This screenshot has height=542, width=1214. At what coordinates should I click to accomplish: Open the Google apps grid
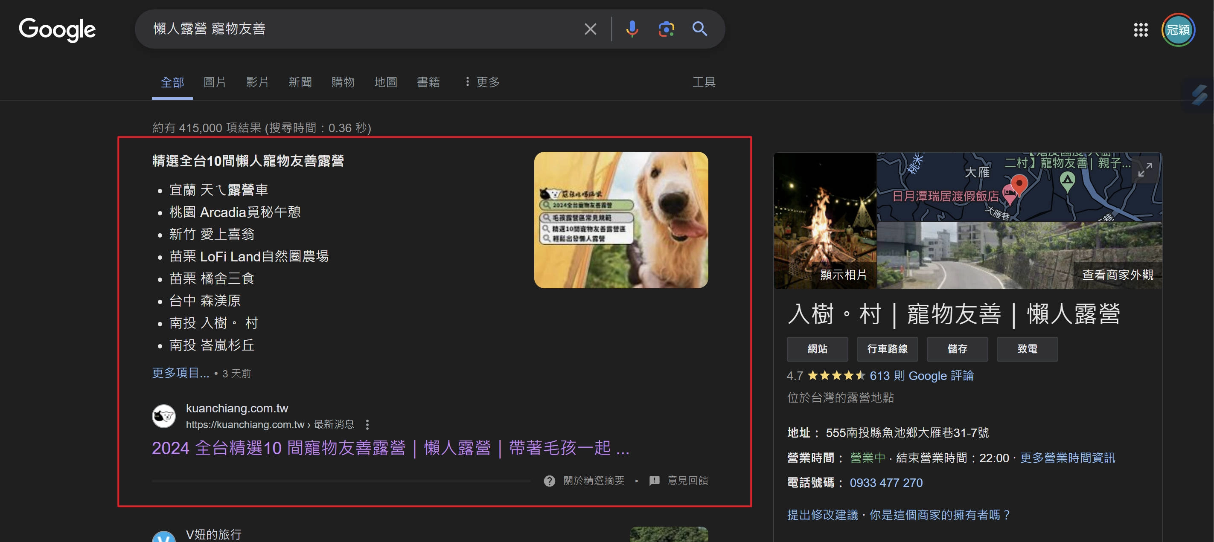(x=1141, y=30)
